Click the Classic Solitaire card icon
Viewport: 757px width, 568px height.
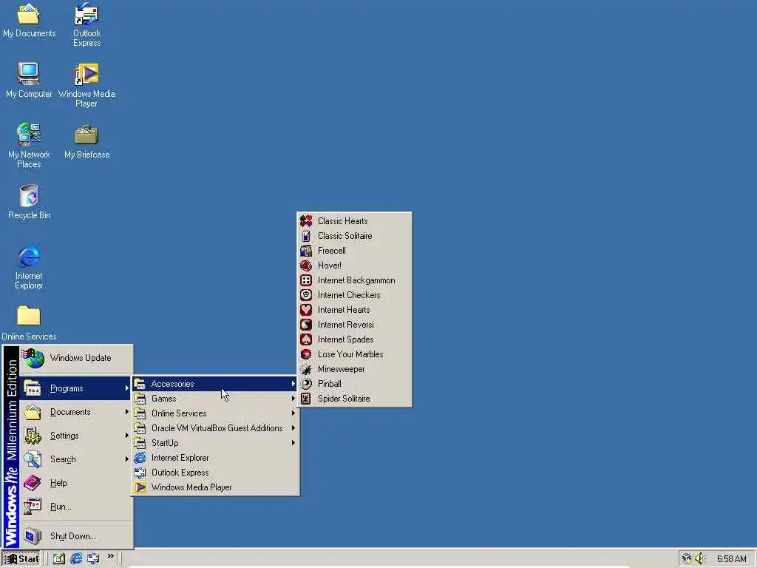(306, 236)
